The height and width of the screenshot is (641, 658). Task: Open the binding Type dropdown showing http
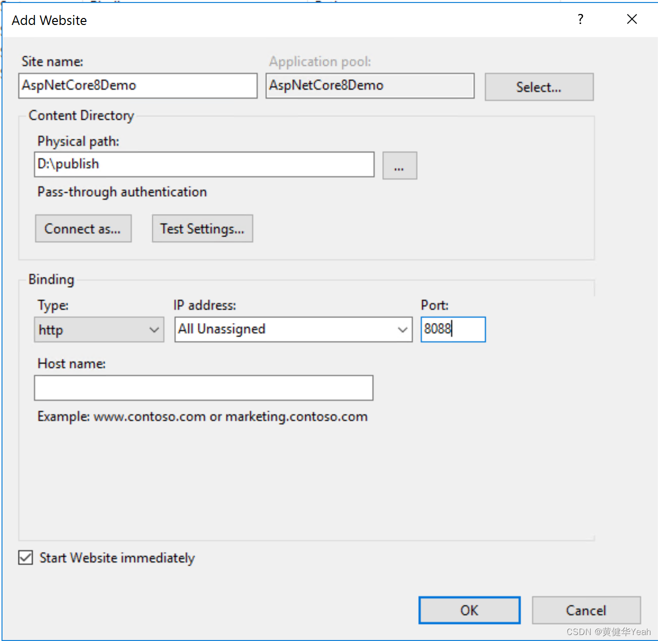(x=98, y=329)
